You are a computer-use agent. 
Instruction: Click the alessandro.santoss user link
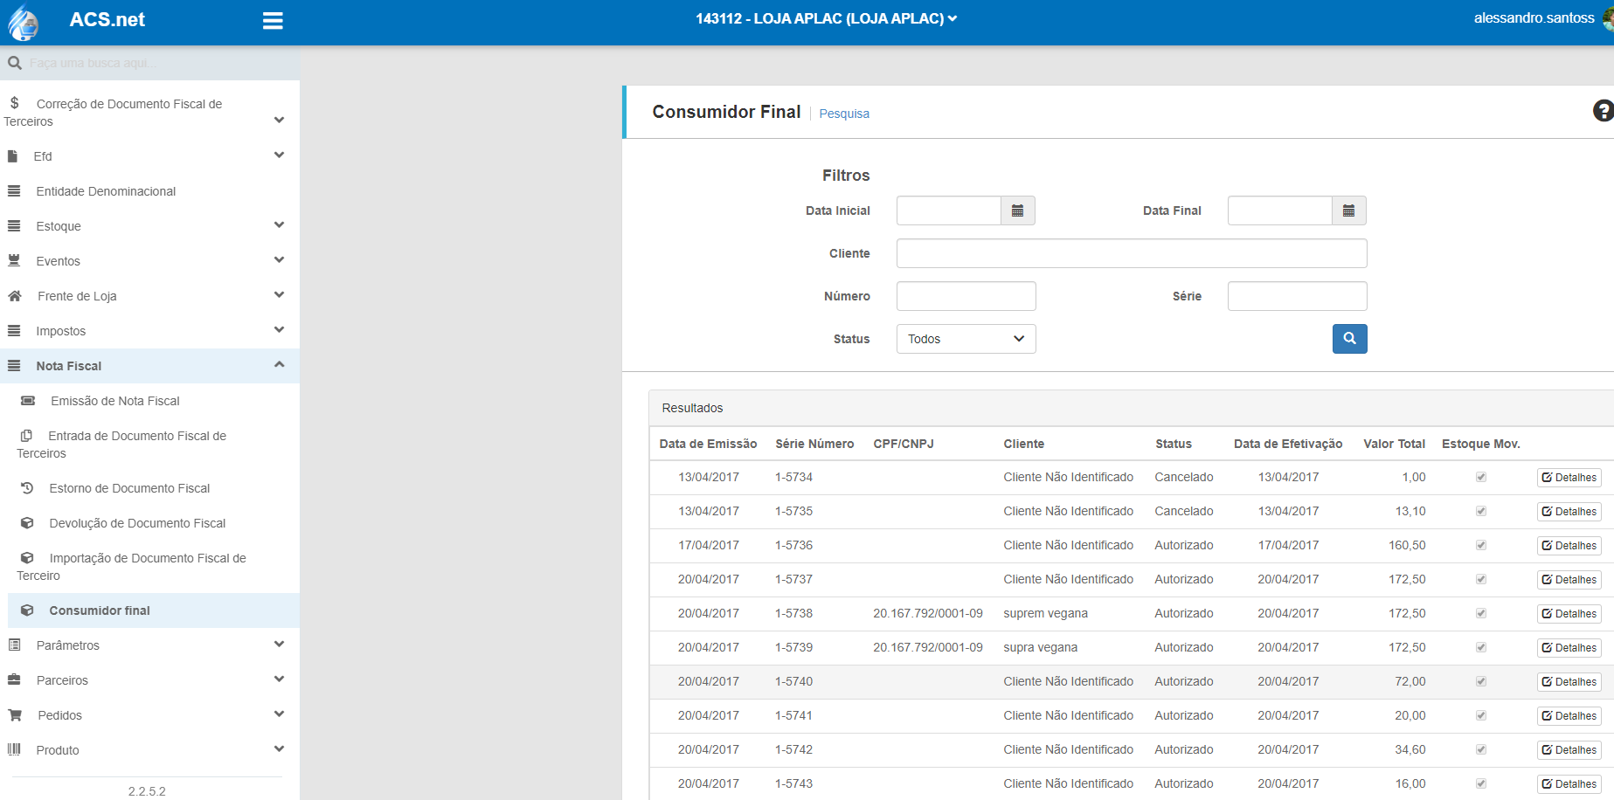1534,18
